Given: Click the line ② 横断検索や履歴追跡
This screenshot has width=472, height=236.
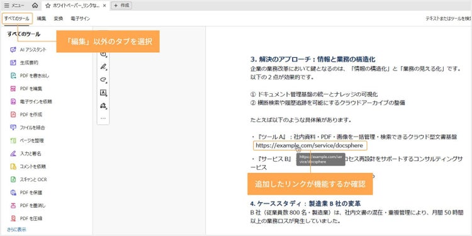Looking at the screenshot, I should click(x=327, y=103).
